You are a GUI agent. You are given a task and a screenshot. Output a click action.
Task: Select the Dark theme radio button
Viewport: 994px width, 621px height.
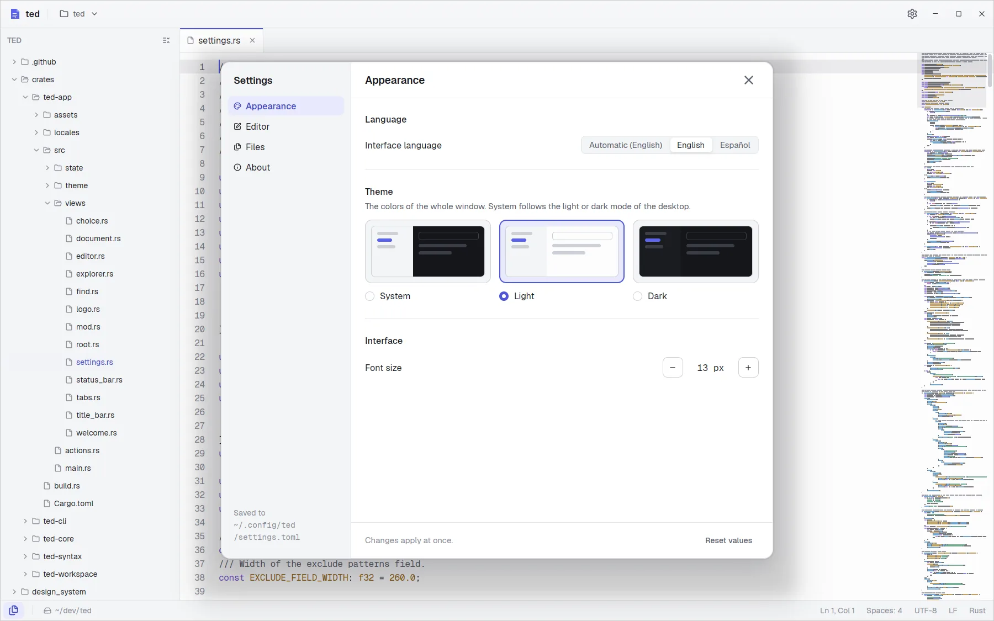click(x=638, y=296)
